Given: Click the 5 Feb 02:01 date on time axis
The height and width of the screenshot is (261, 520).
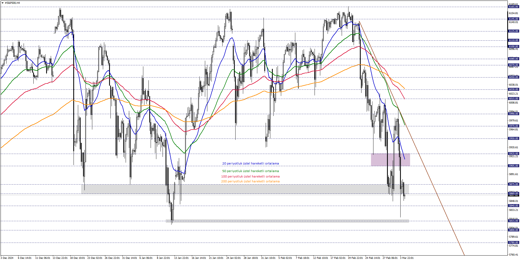Looking at the screenshot, I should 285,258.
